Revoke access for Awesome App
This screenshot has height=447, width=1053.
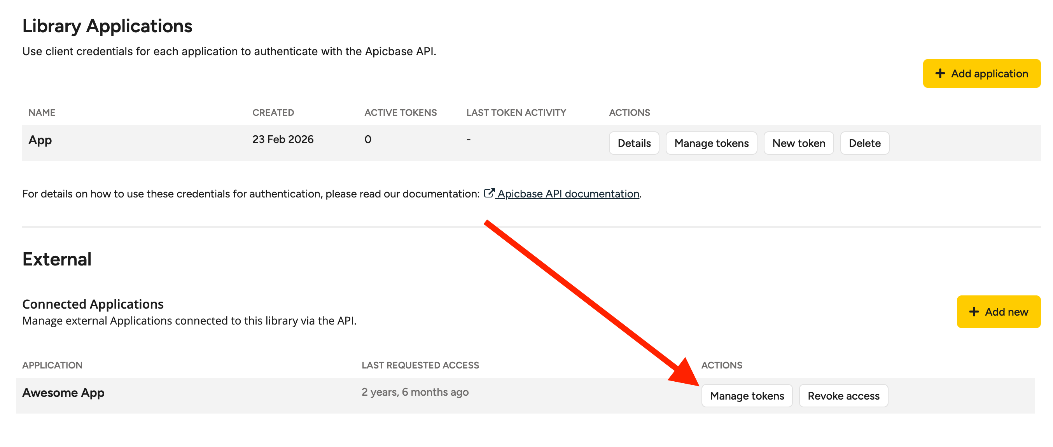click(x=843, y=396)
